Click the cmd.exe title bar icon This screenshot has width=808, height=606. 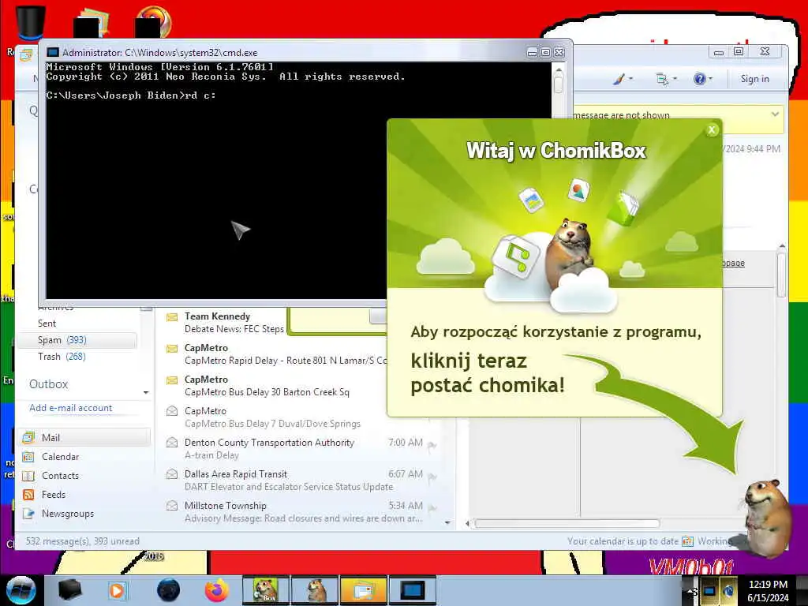(53, 53)
